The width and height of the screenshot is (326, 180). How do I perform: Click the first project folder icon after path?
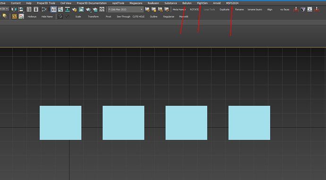pyautogui.click(x=147, y=9)
